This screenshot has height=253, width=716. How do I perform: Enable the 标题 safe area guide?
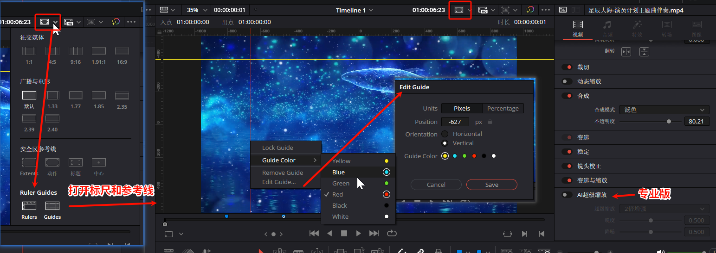click(76, 162)
